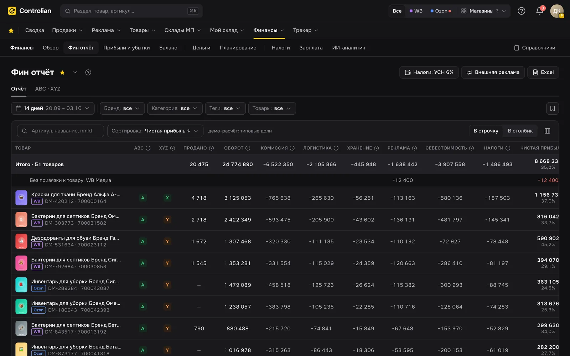The height and width of the screenshot is (356, 570).
Task: Expand the Товары filter dropdown
Action: click(x=272, y=108)
